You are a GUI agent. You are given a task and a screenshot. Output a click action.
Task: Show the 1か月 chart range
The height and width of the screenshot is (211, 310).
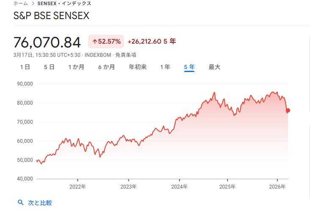(76, 67)
